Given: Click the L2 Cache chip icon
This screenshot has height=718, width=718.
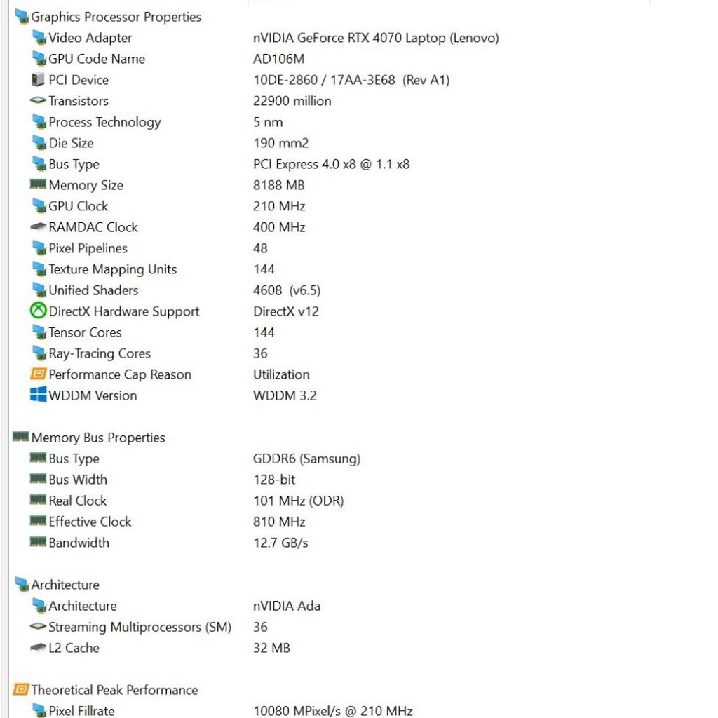Looking at the screenshot, I should [38, 647].
